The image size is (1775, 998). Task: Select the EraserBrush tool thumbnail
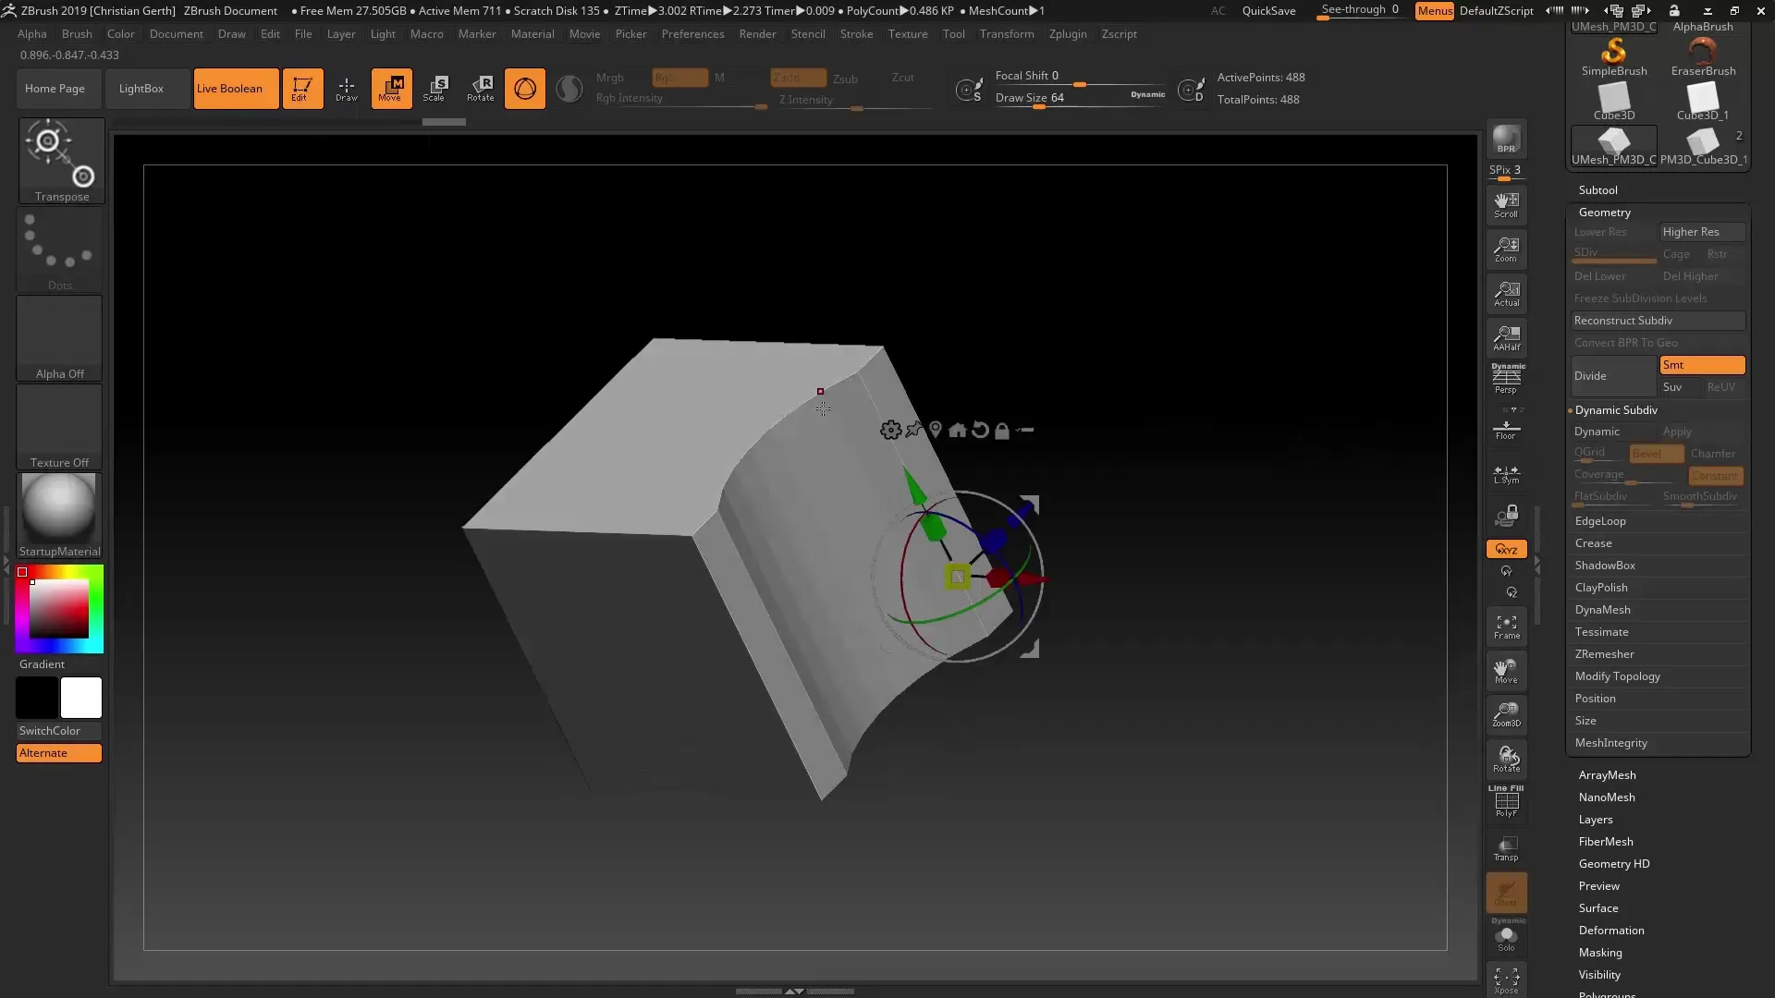[1703, 57]
